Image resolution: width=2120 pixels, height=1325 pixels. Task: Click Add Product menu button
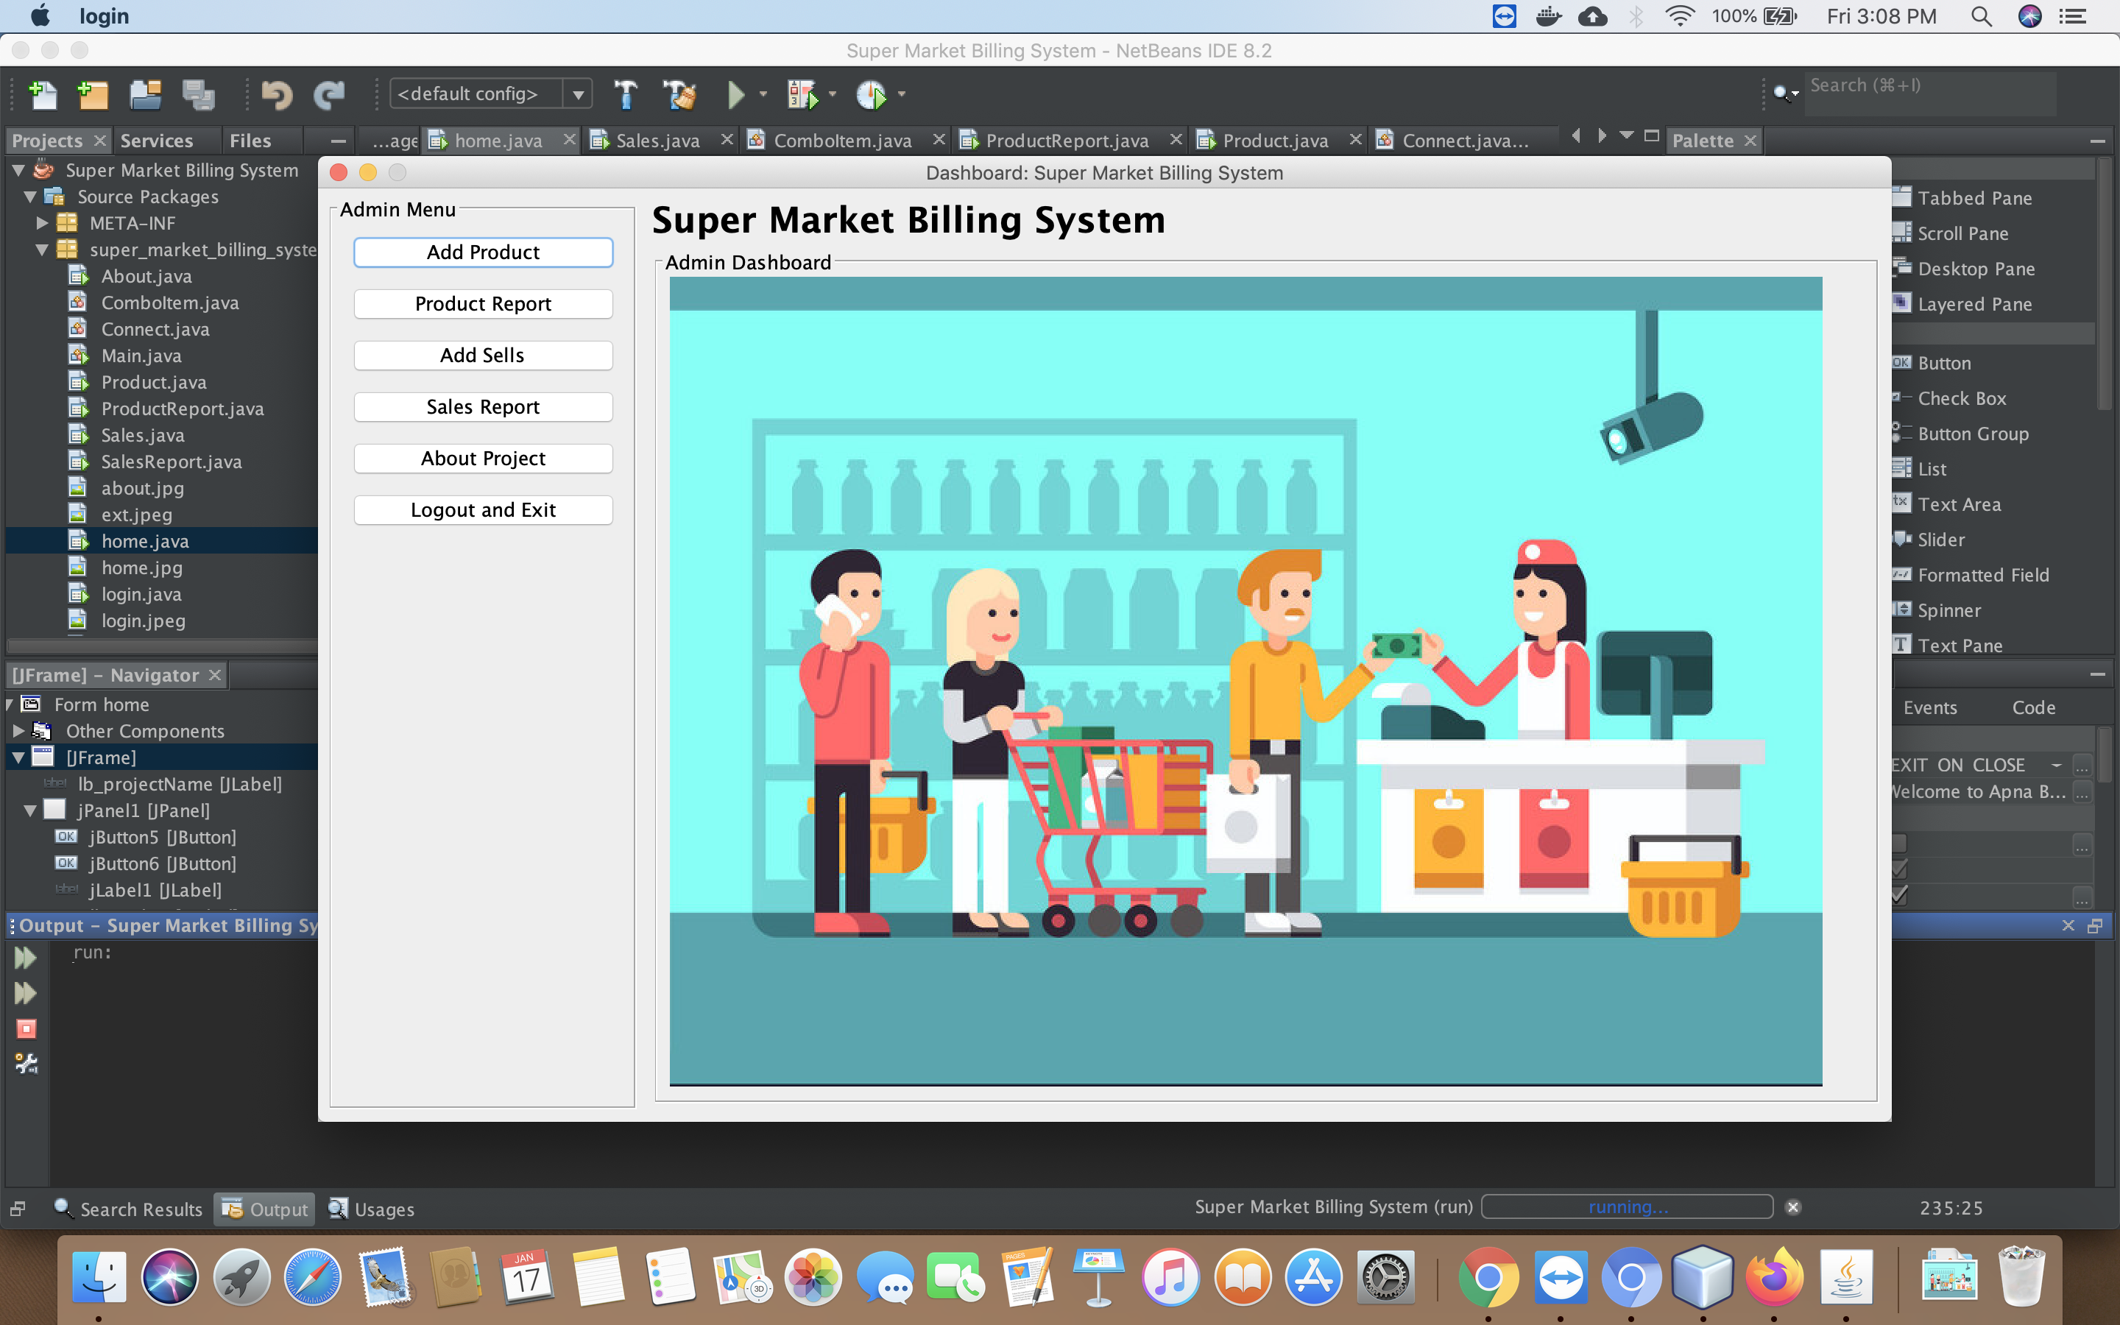tap(481, 252)
